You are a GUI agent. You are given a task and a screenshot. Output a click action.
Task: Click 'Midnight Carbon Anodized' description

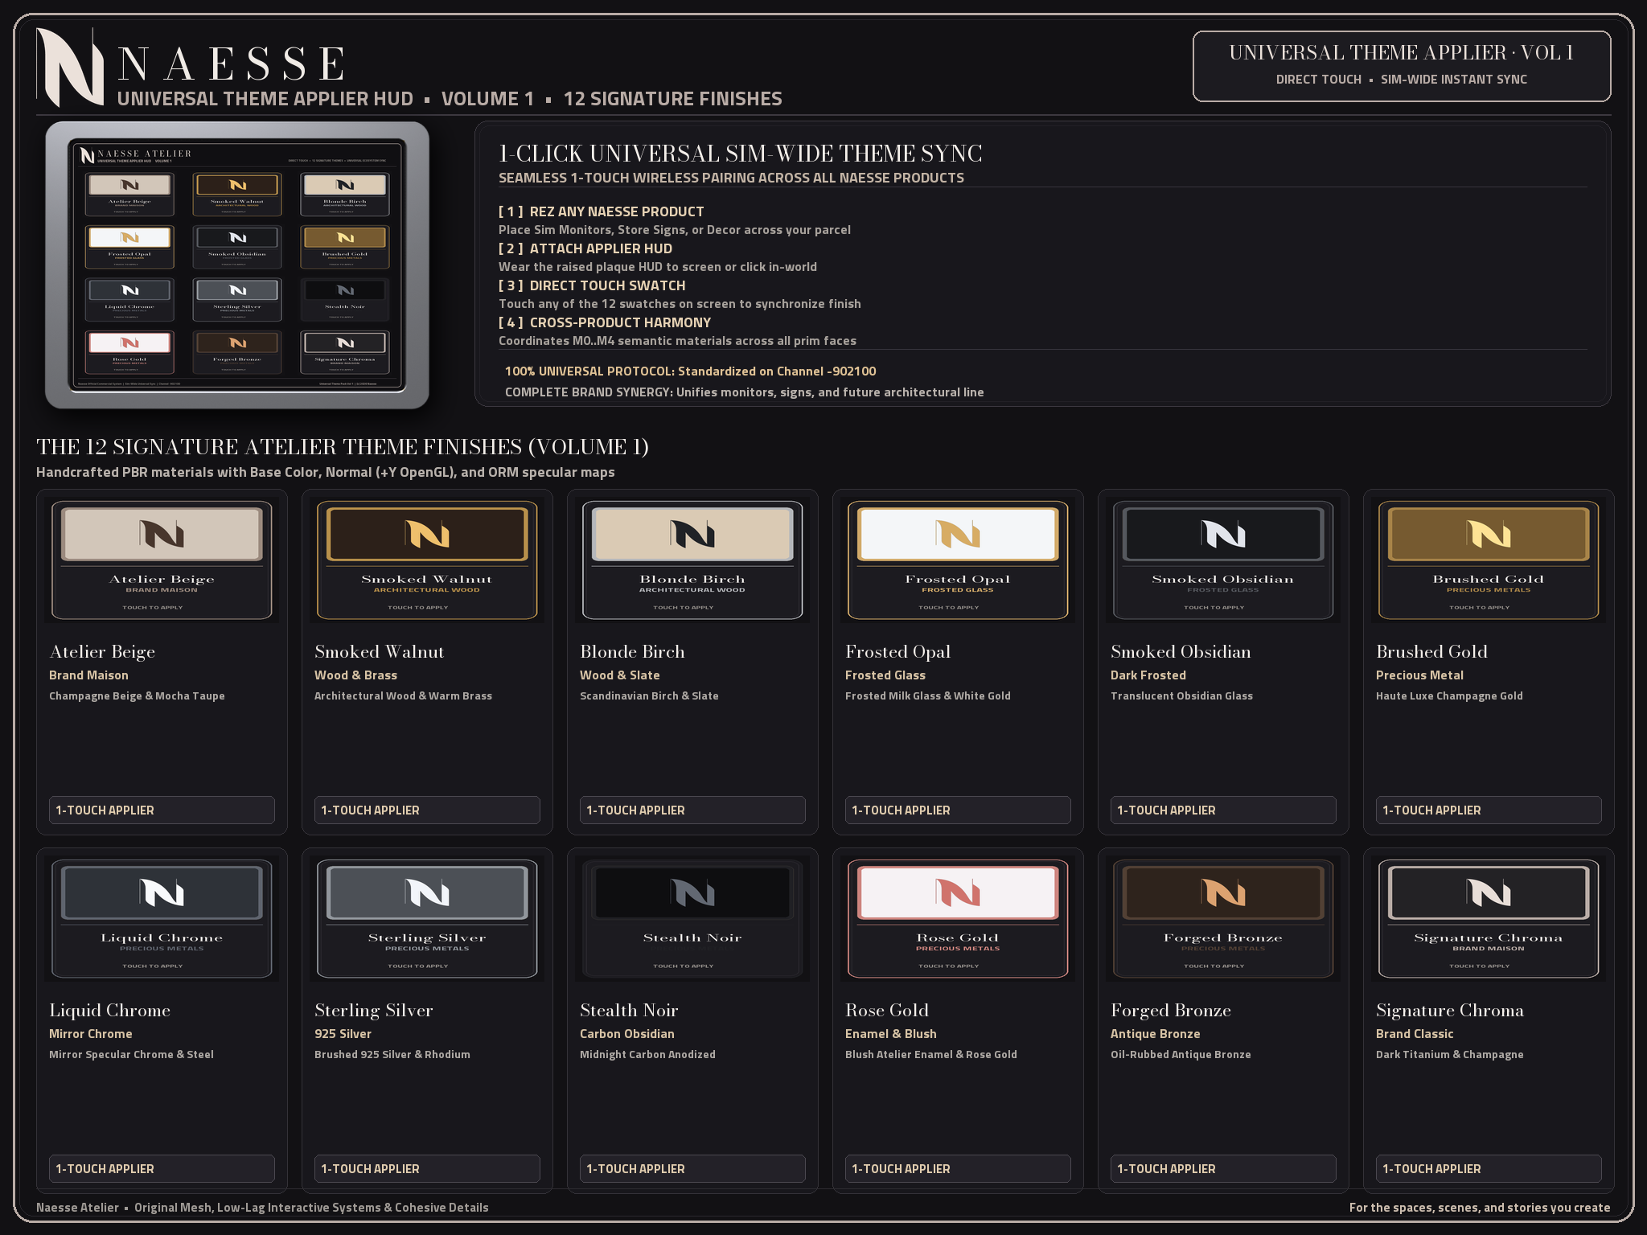pos(647,1055)
